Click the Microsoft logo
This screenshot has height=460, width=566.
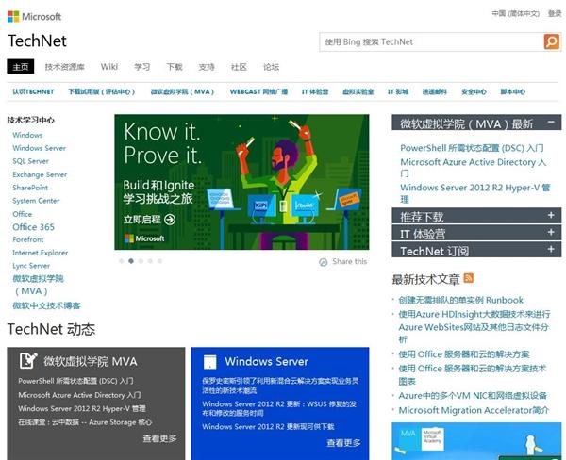click(x=34, y=17)
